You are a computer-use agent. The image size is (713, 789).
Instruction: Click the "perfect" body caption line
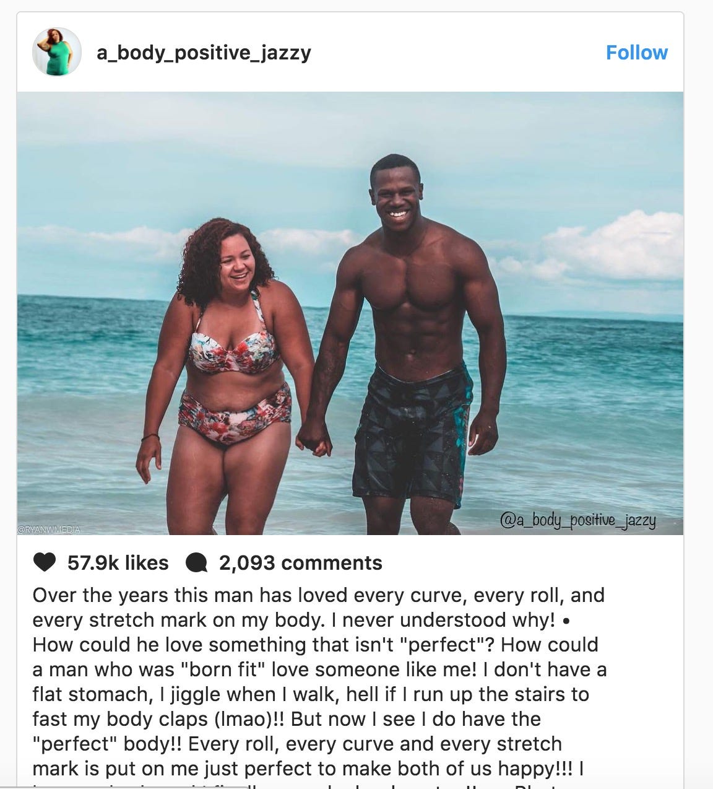[x=297, y=744]
